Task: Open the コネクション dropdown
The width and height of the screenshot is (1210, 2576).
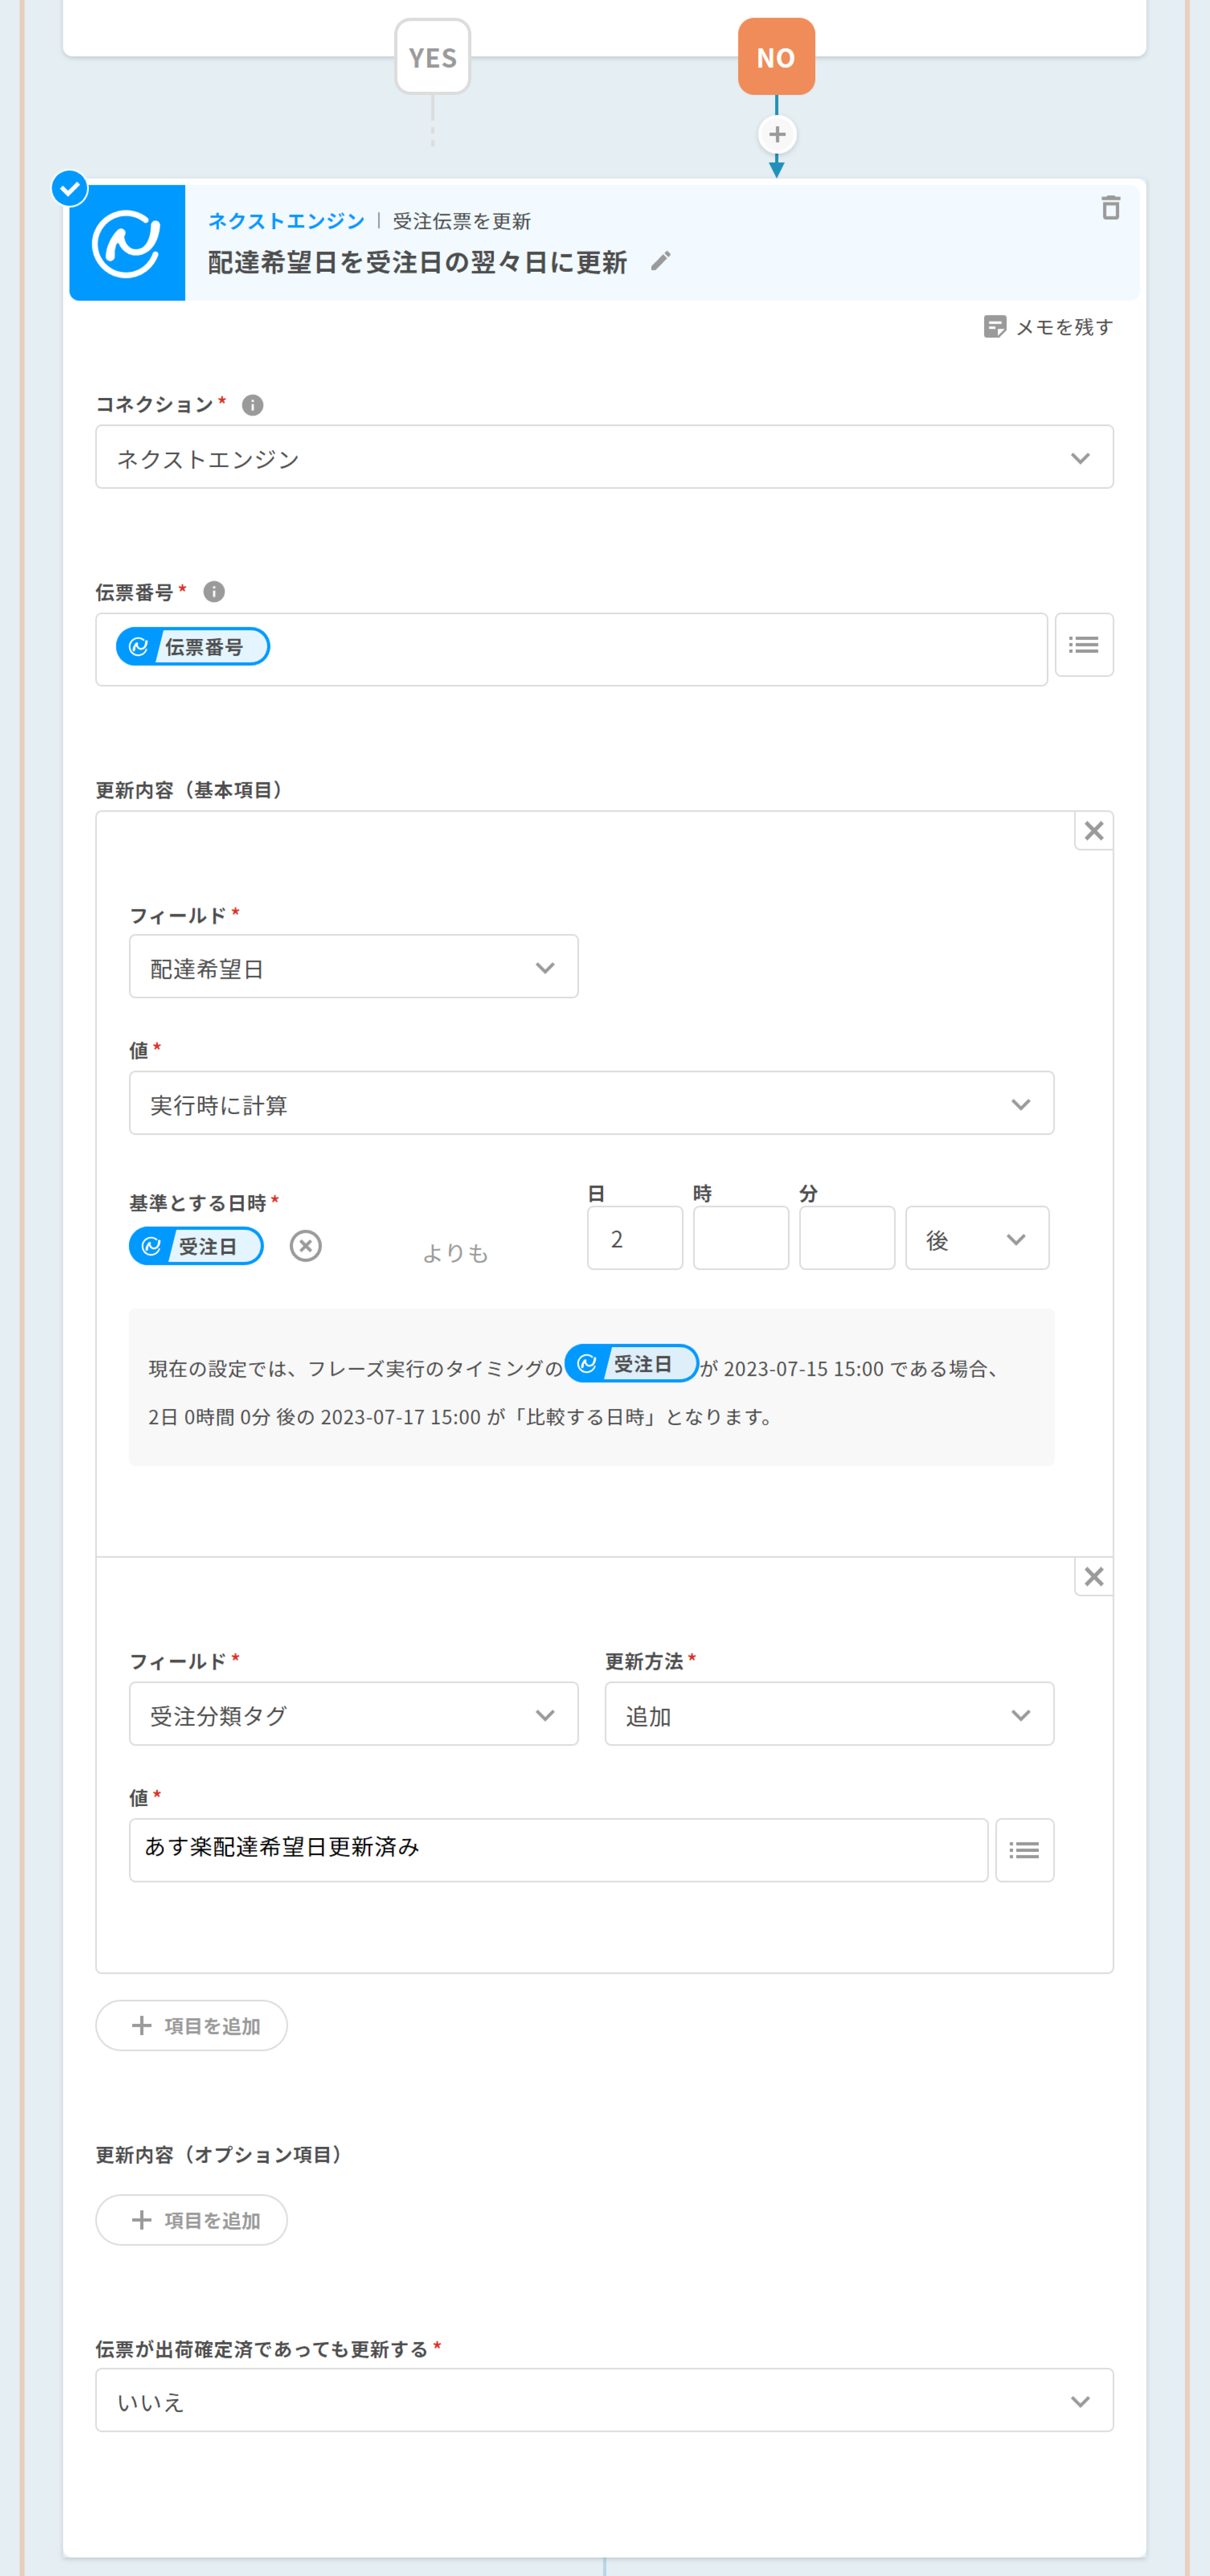Action: pos(604,458)
